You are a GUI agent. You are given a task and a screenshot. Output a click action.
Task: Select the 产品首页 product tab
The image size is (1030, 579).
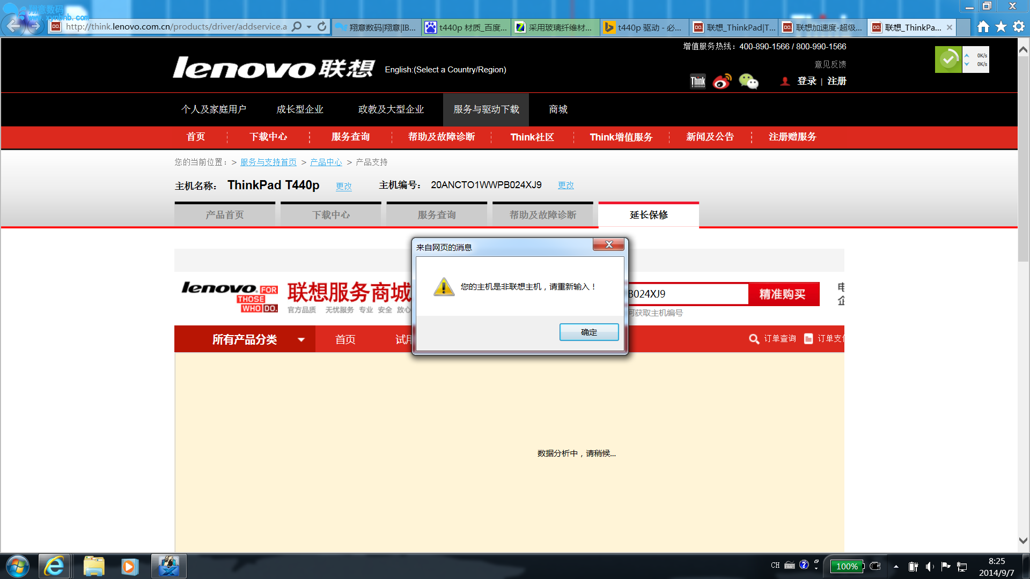[x=225, y=214]
